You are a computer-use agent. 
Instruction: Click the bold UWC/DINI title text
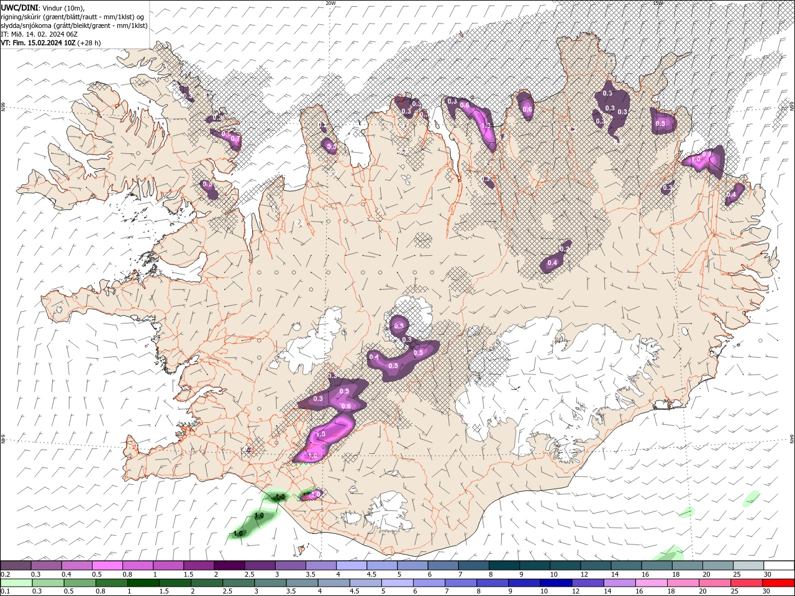tap(18, 7)
